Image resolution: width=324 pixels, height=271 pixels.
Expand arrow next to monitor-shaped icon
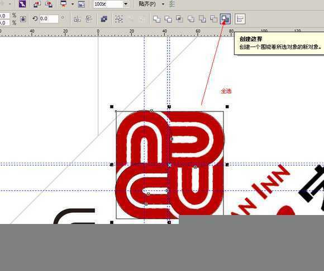point(73,4)
